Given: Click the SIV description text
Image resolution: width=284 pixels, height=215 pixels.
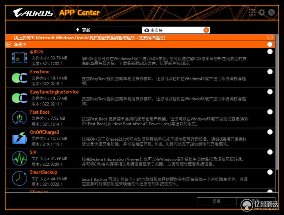Looking at the screenshot, I should tap(162, 162).
